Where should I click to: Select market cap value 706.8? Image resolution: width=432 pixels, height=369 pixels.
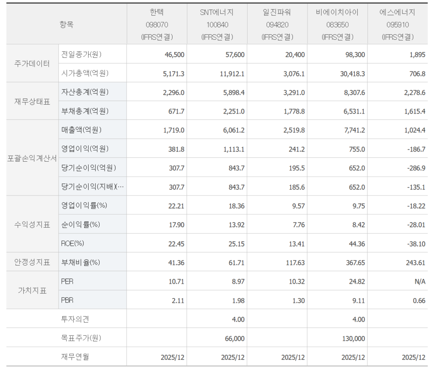pyautogui.click(x=417, y=73)
